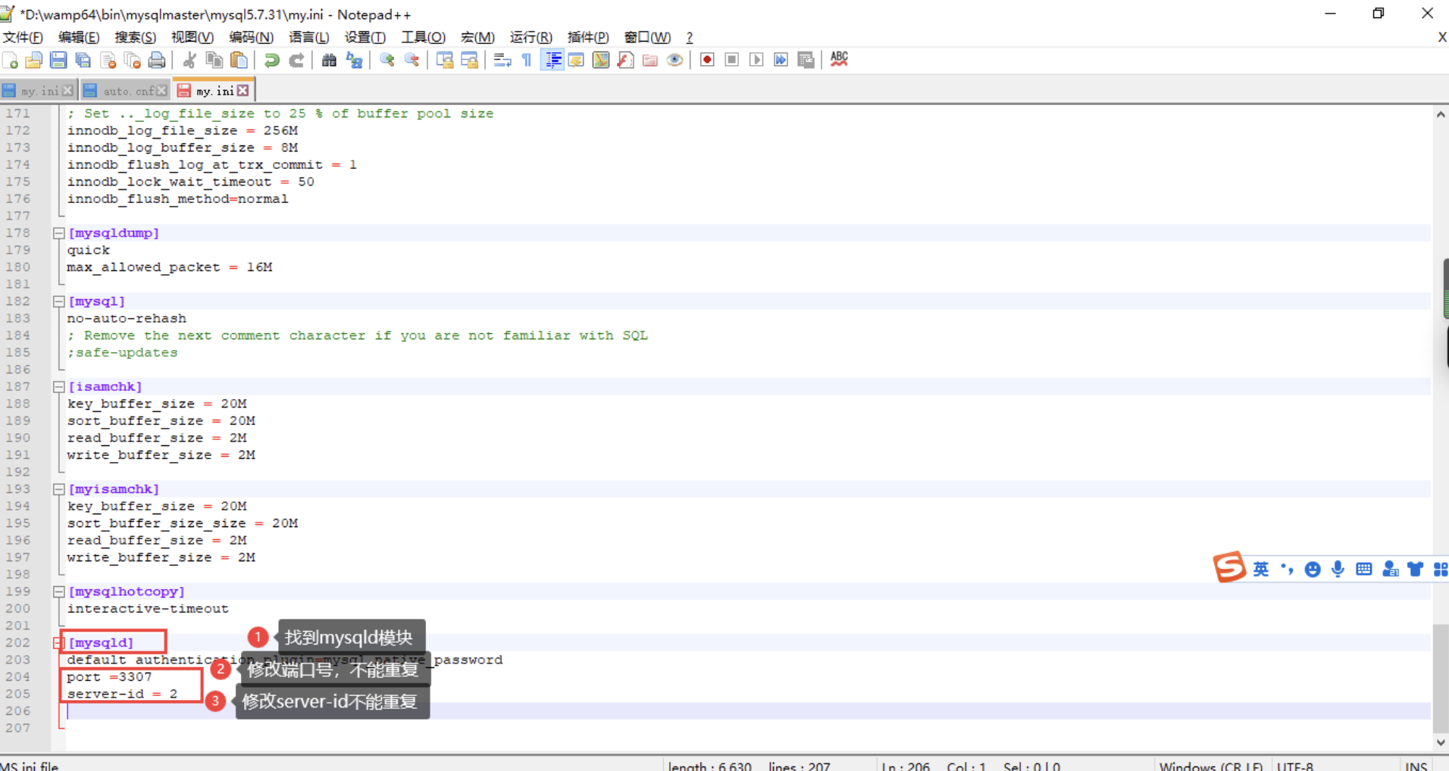Open the 编辑(E) menu

(79, 37)
